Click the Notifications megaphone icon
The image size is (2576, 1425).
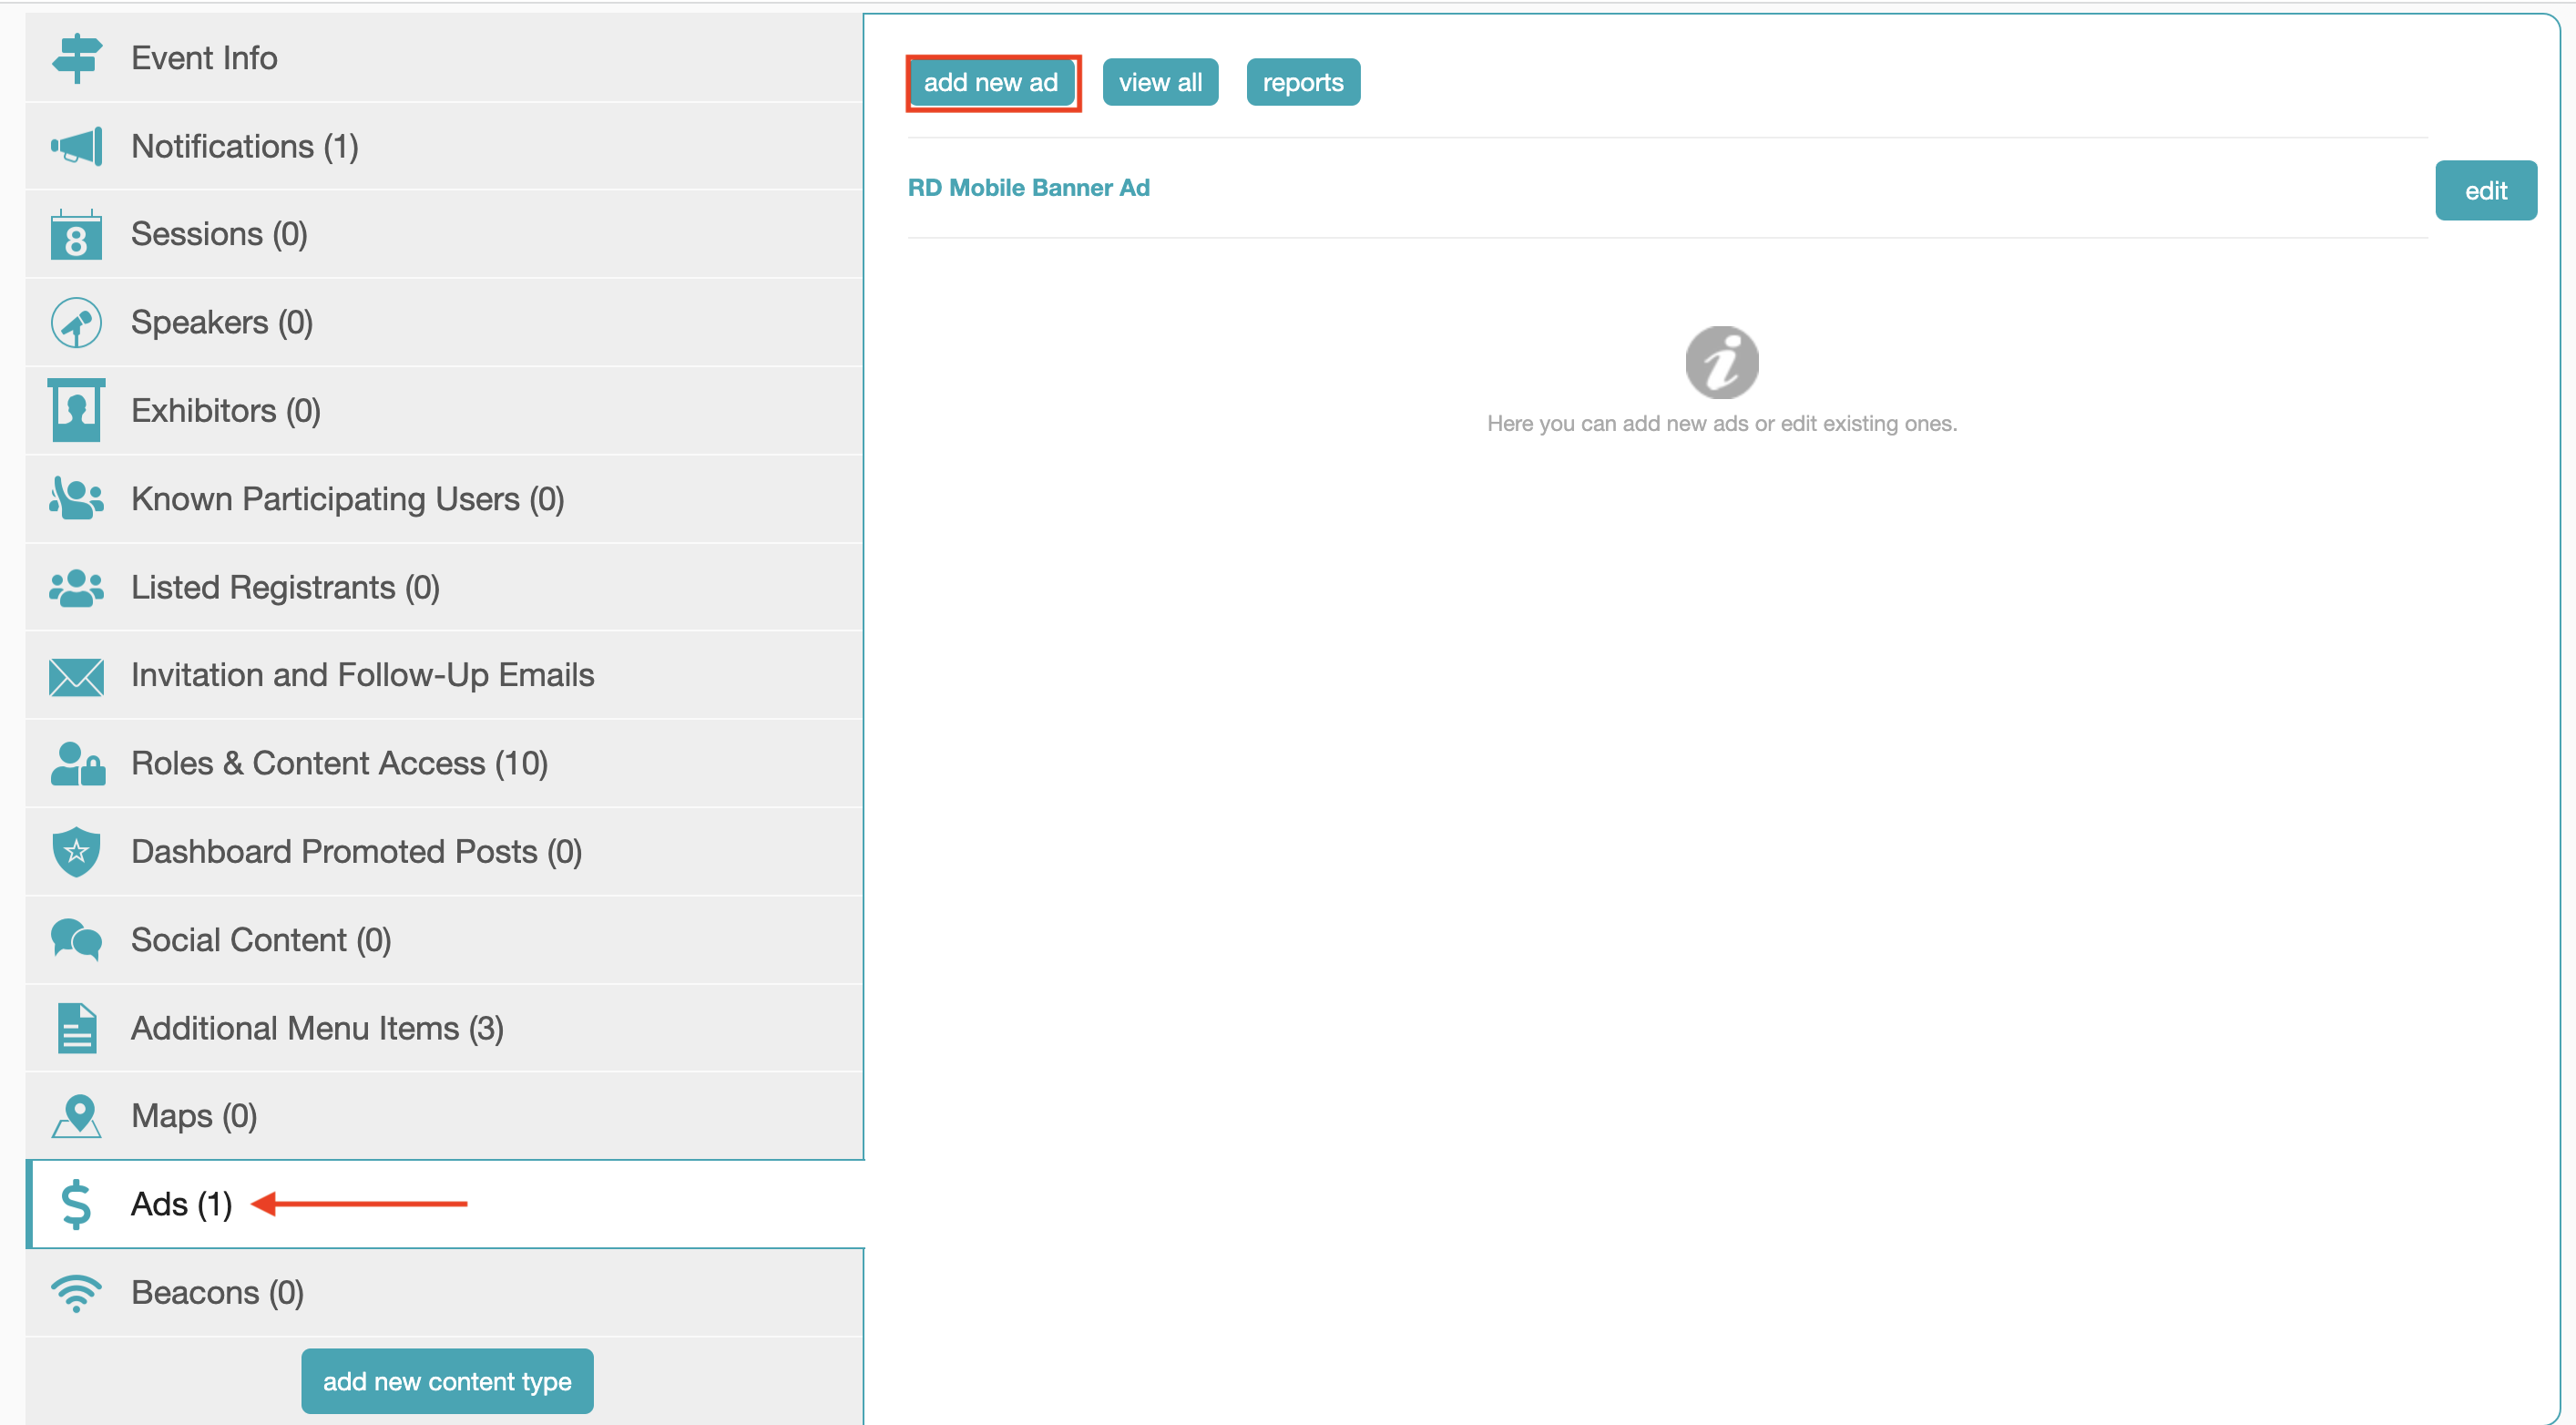tap(76, 147)
